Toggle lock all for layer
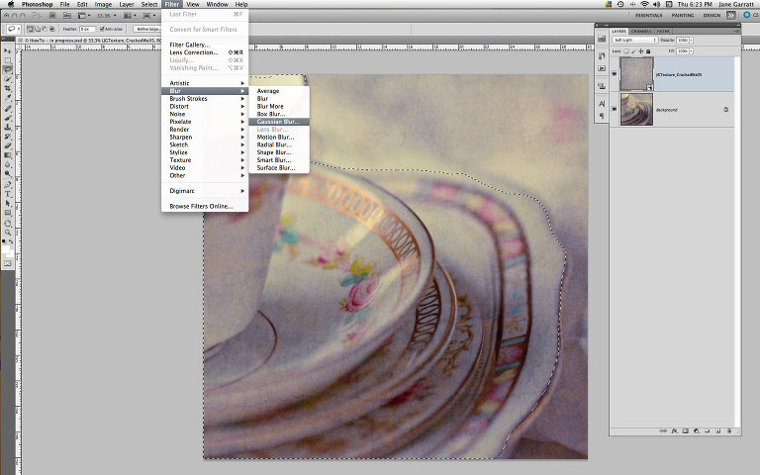This screenshot has height=475, width=760. (x=648, y=50)
